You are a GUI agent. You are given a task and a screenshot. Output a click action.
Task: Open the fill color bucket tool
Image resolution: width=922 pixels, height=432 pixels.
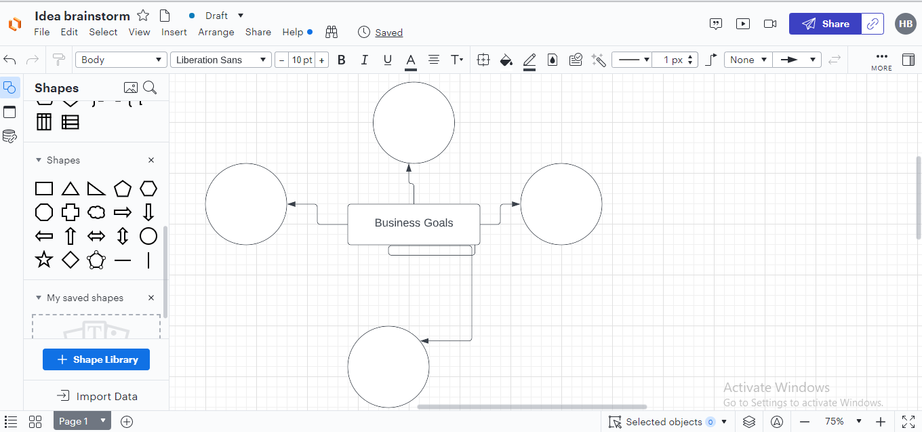point(506,60)
